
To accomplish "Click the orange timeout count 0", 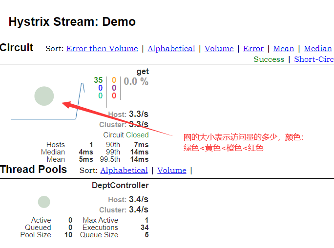I will point(114,80).
